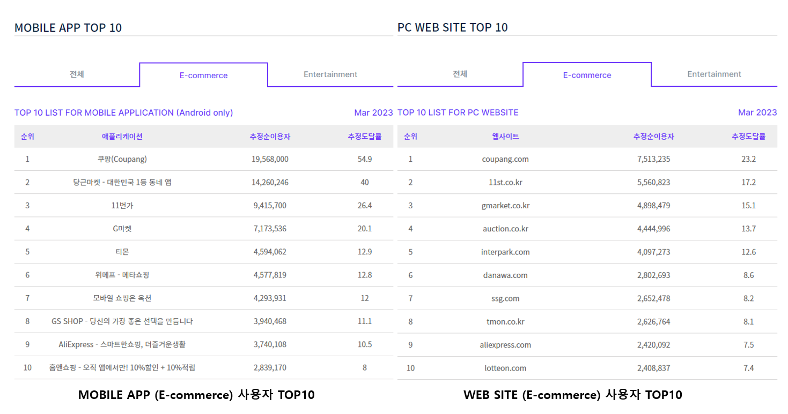
Task: Click interpark.com in the website list
Action: pos(505,252)
